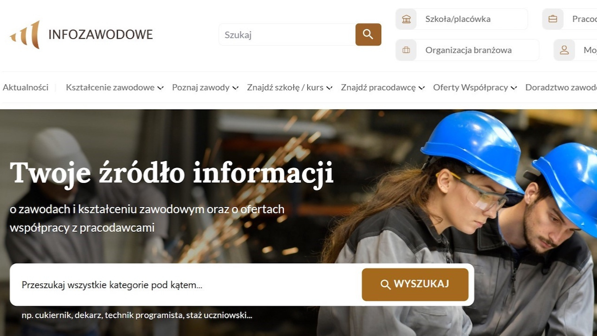Click the Przeszukaj wszystkie kategorie input field
This screenshot has width=597, height=336.
[x=187, y=285]
